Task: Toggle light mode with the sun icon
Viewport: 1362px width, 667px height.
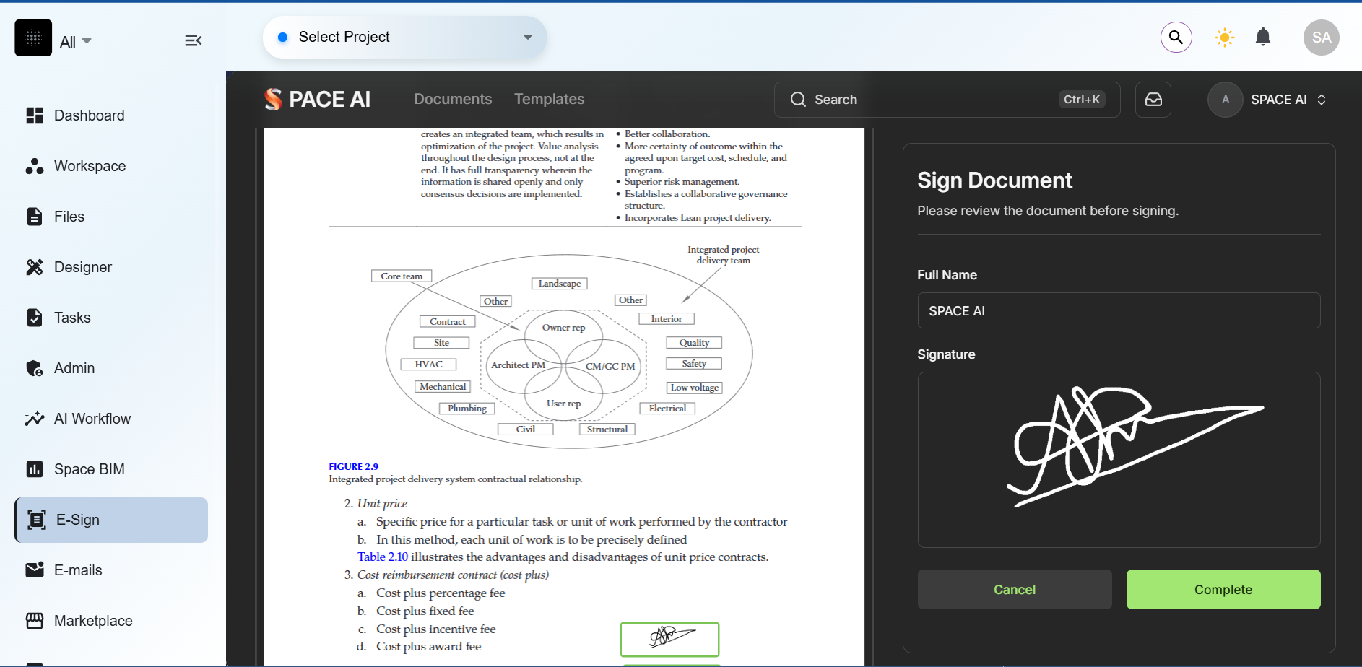Action: [x=1224, y=37]
